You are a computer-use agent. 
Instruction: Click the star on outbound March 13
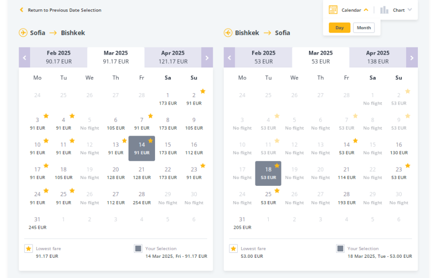(125, 140)
